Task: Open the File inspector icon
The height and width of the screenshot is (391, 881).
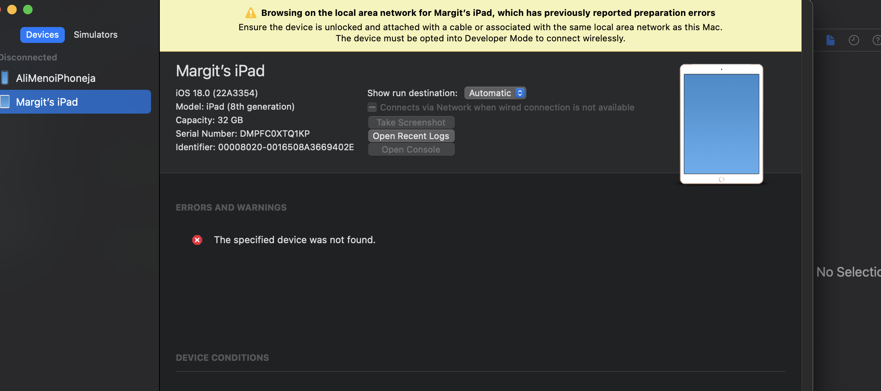Action: [831, 40]
